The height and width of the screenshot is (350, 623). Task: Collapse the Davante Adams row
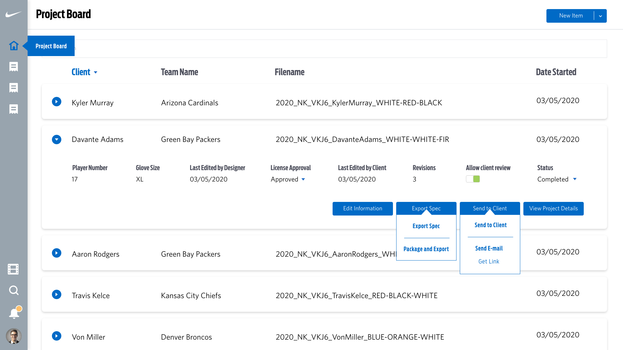(56, 140)
